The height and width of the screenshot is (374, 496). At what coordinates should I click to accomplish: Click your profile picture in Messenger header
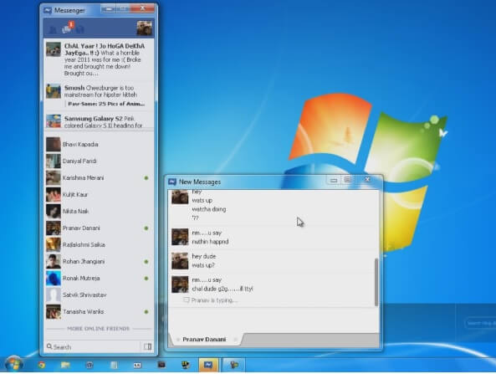(x=144, y=28)
